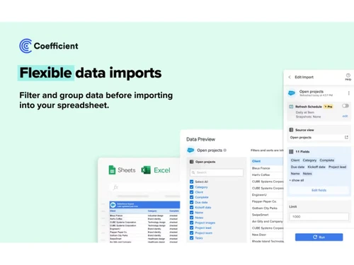Click the Limit input field showing 1000
The height and width of the screenshot is (265, 354).
coord(319,216)
